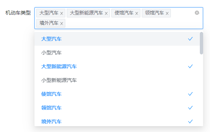
Task: Deselect the 使馆汽车 list option
Action: coord(117,94)
